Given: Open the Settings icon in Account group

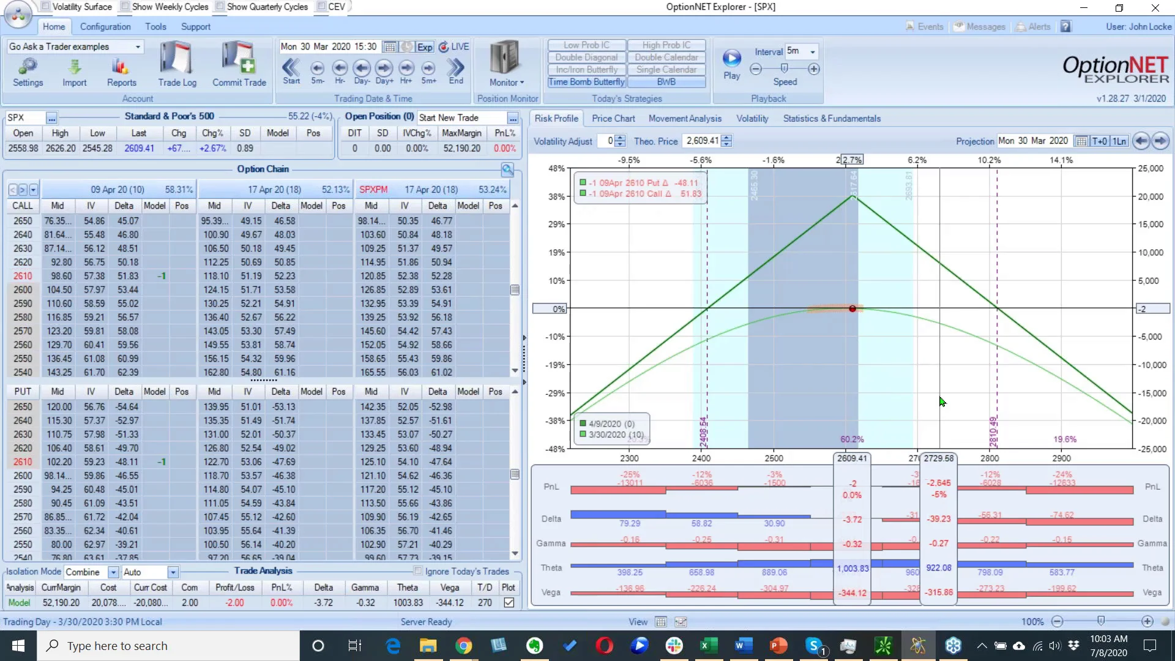Looking at the screenshot, I should [28, 72].
